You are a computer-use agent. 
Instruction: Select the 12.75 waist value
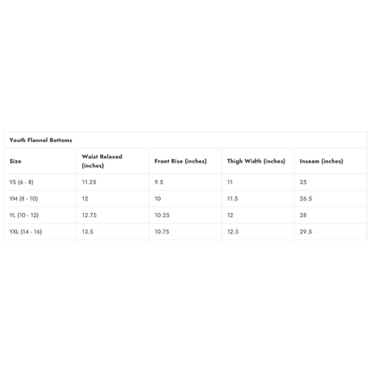click(x=89, y=215)
